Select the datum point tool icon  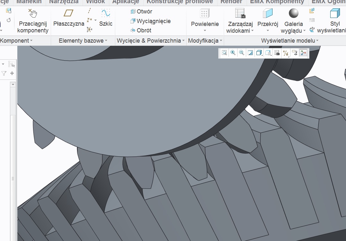click(89, 20)
